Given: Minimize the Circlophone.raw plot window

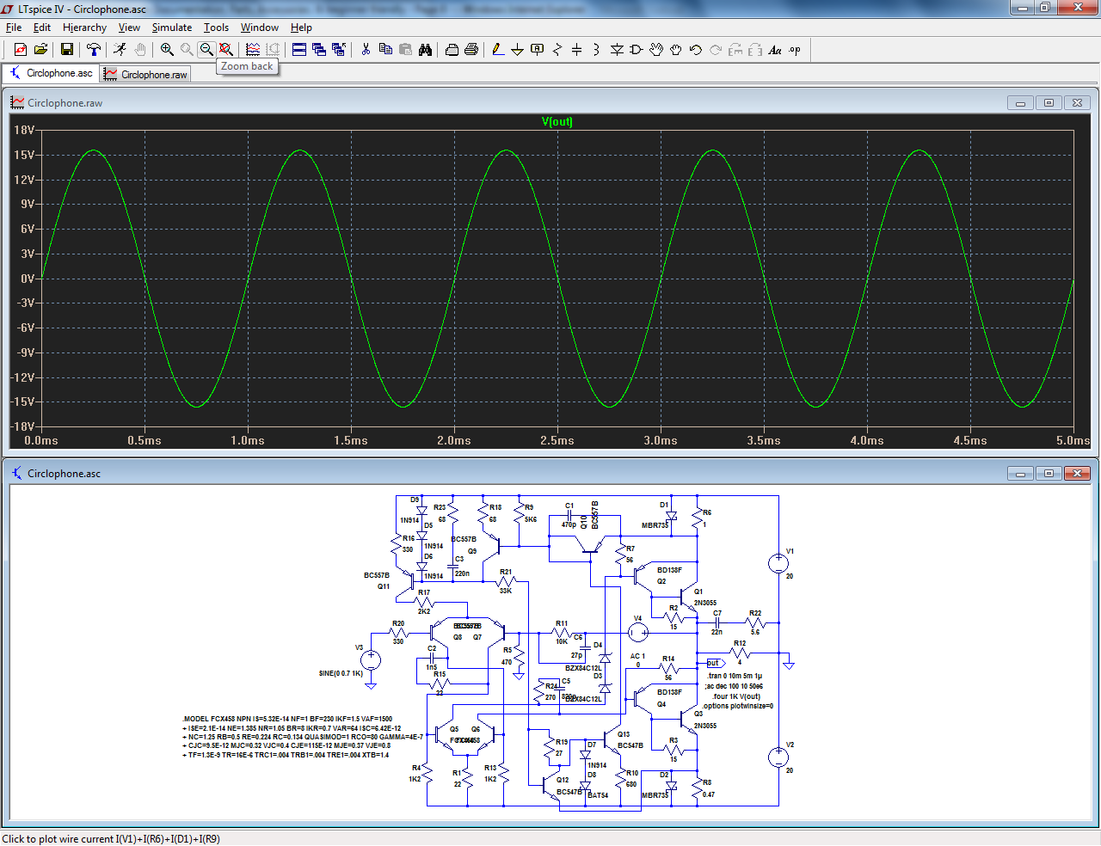Looking at the screenshot, I should [1020, 103].
